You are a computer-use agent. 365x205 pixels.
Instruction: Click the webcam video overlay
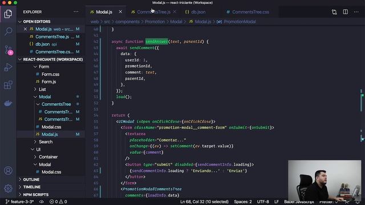(325, 181)
